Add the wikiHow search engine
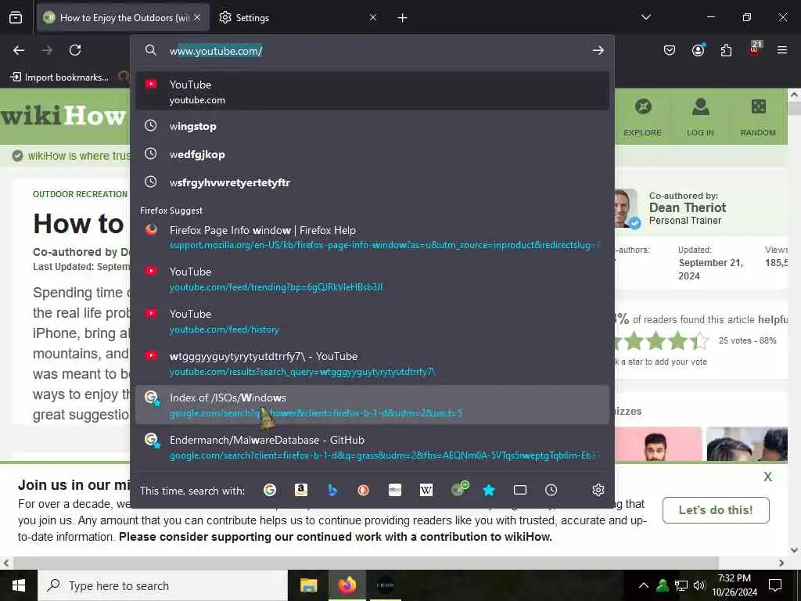This screenshot has width=801, height=601. coord(459,489)
